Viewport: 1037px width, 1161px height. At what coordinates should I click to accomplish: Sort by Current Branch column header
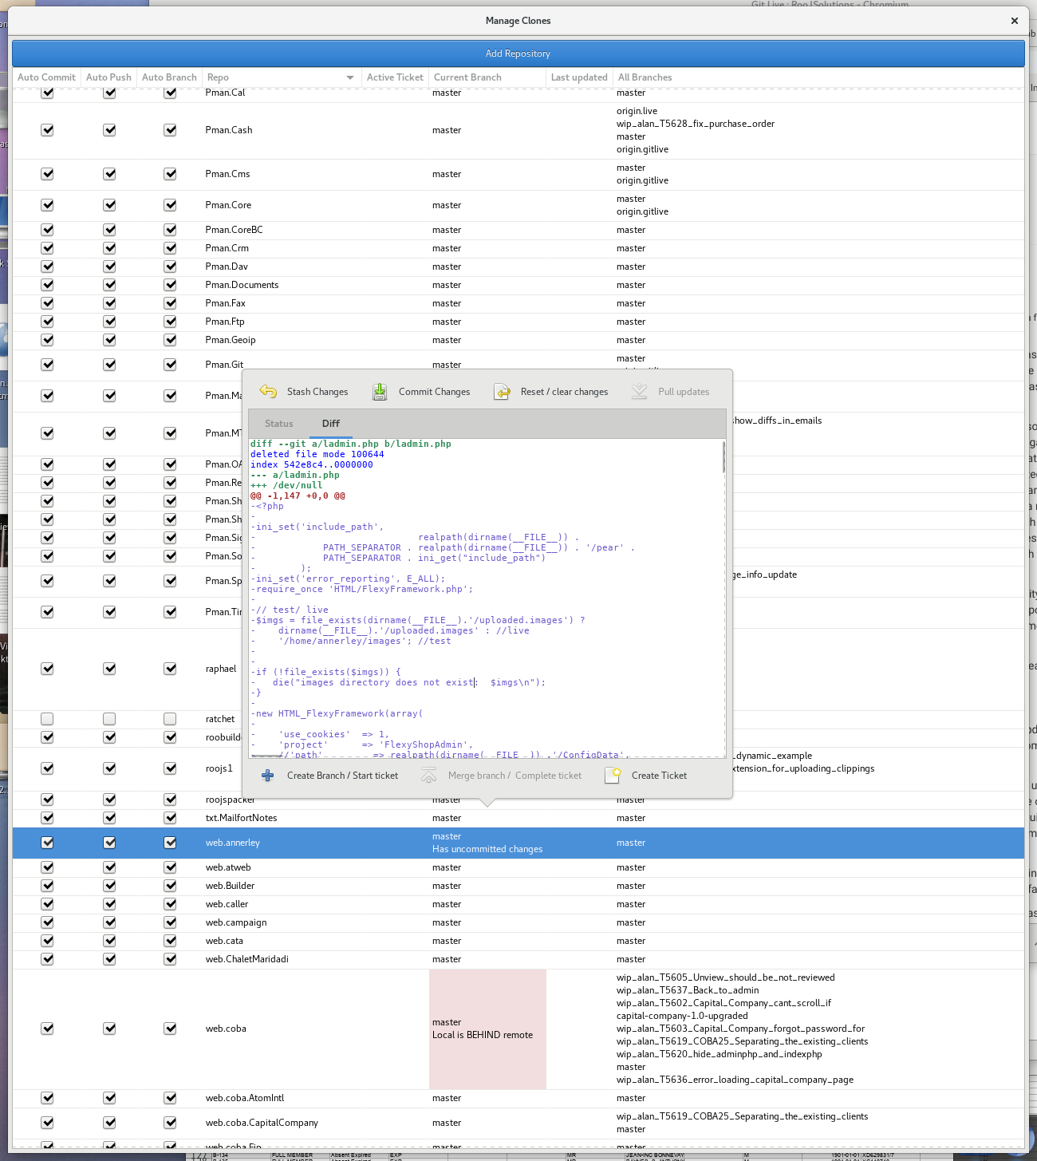click(467, 77)
